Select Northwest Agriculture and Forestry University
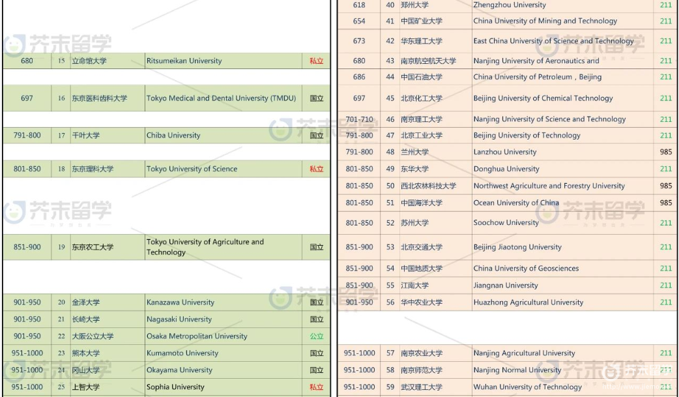Viewport: 679px width, 397px height. point(549,186)
